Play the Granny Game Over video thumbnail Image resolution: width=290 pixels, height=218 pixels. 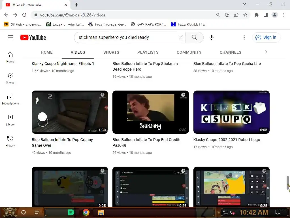[70, 112]
